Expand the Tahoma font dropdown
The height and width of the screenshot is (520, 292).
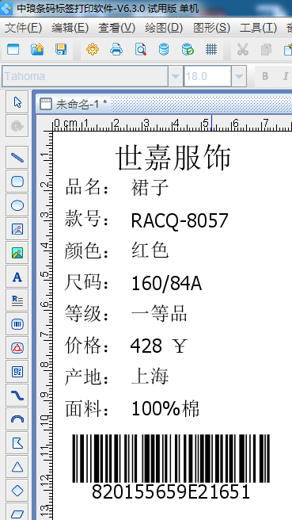(176, 76)
